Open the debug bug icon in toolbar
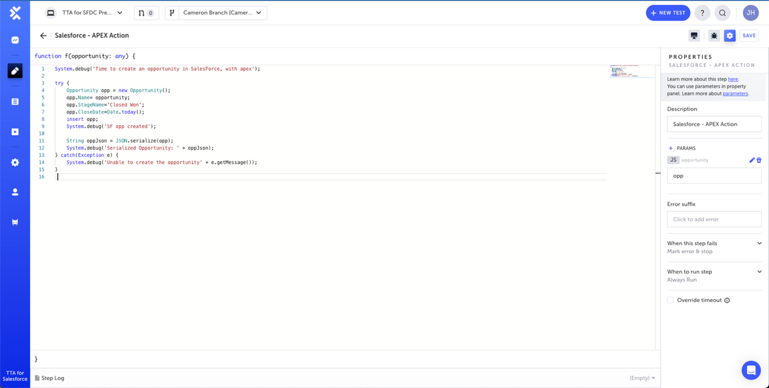This screenshot has width=769, height=388. tap(714, 36)
